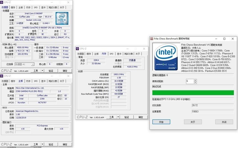Expand 工具 arrow in the processor window

tap(42, 71)
